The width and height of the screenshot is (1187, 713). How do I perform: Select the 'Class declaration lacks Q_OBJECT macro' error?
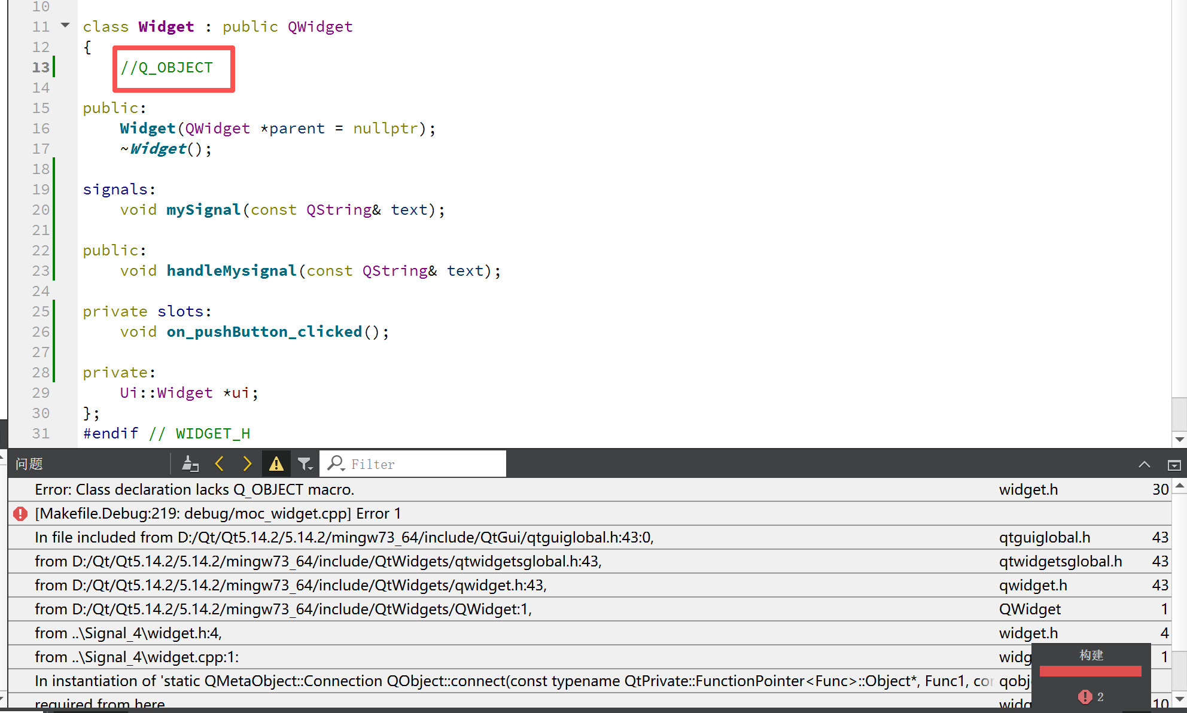[x=194, y=489]
